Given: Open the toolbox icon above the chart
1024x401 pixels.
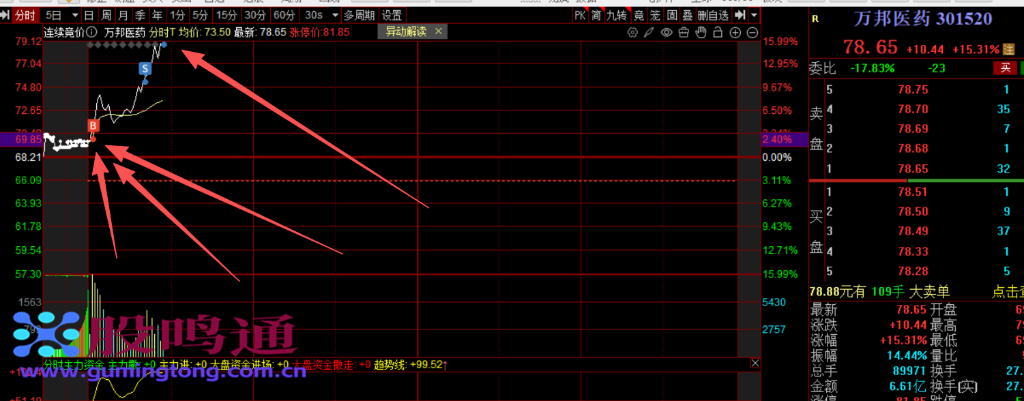Looking at the screenshot, I should (x=684, y=32).
